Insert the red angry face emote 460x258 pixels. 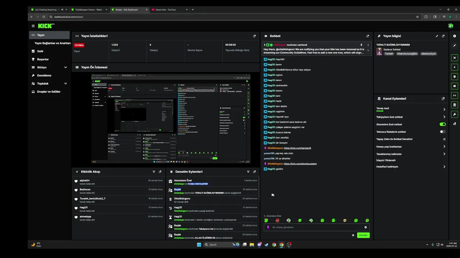pos(277,220)
